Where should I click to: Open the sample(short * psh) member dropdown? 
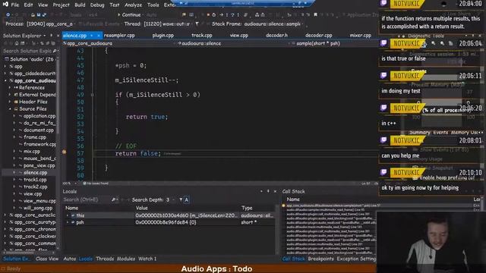coord(334,43)
